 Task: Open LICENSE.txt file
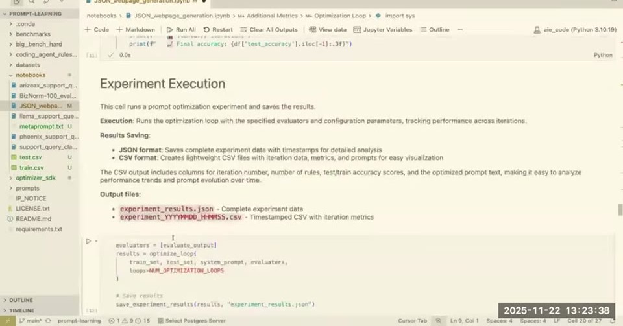click(x=40, y=208)
